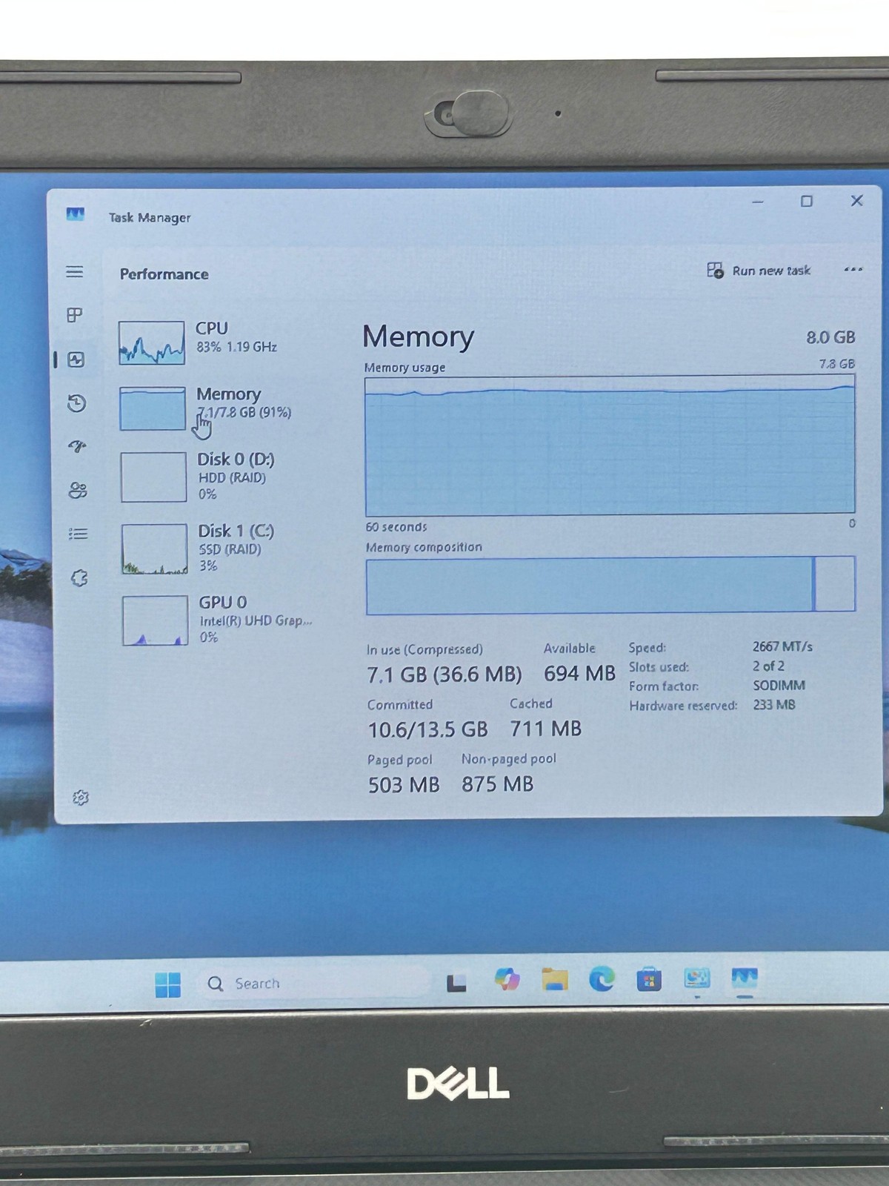
Task: Click the '233 MB' hardware reserved value
Action: pos(774,705)
